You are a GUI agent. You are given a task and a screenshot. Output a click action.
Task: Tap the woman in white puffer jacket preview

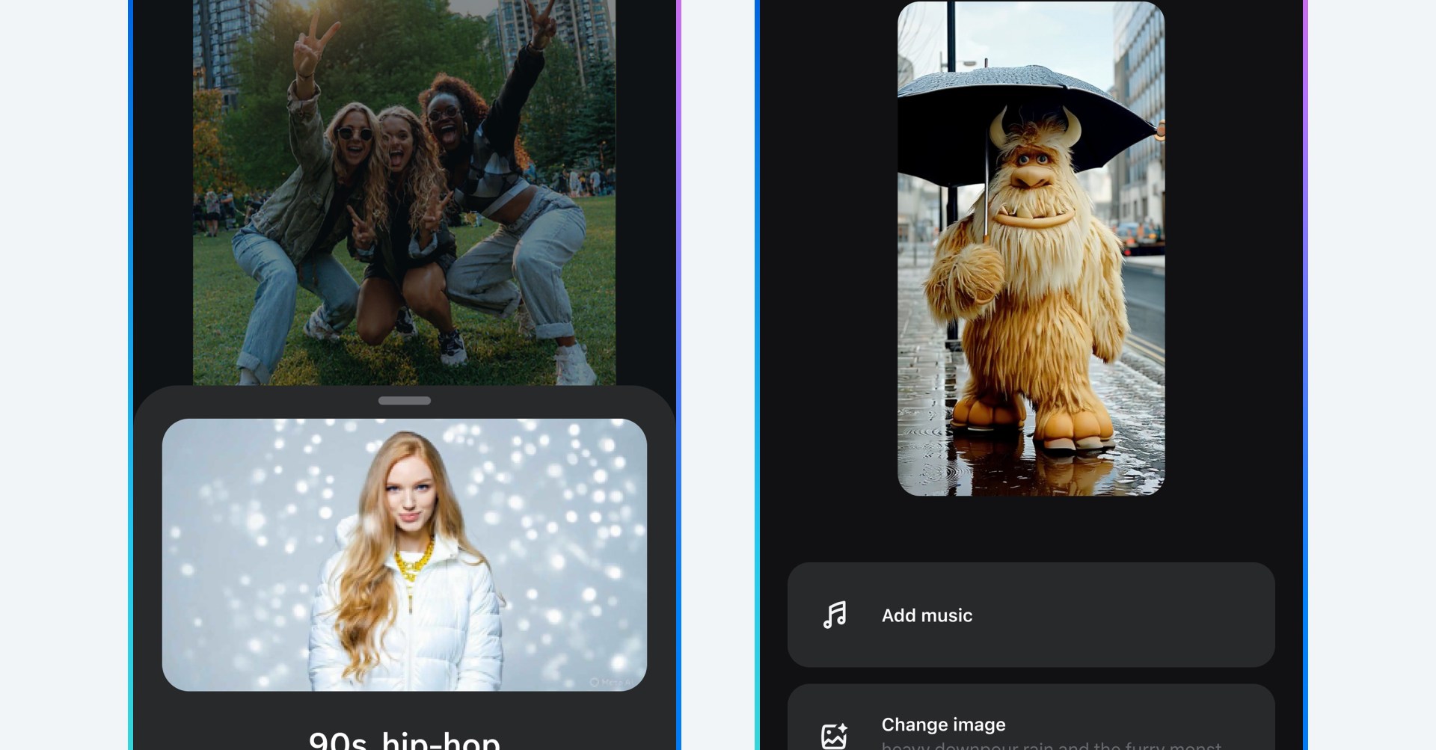[405, 553]
